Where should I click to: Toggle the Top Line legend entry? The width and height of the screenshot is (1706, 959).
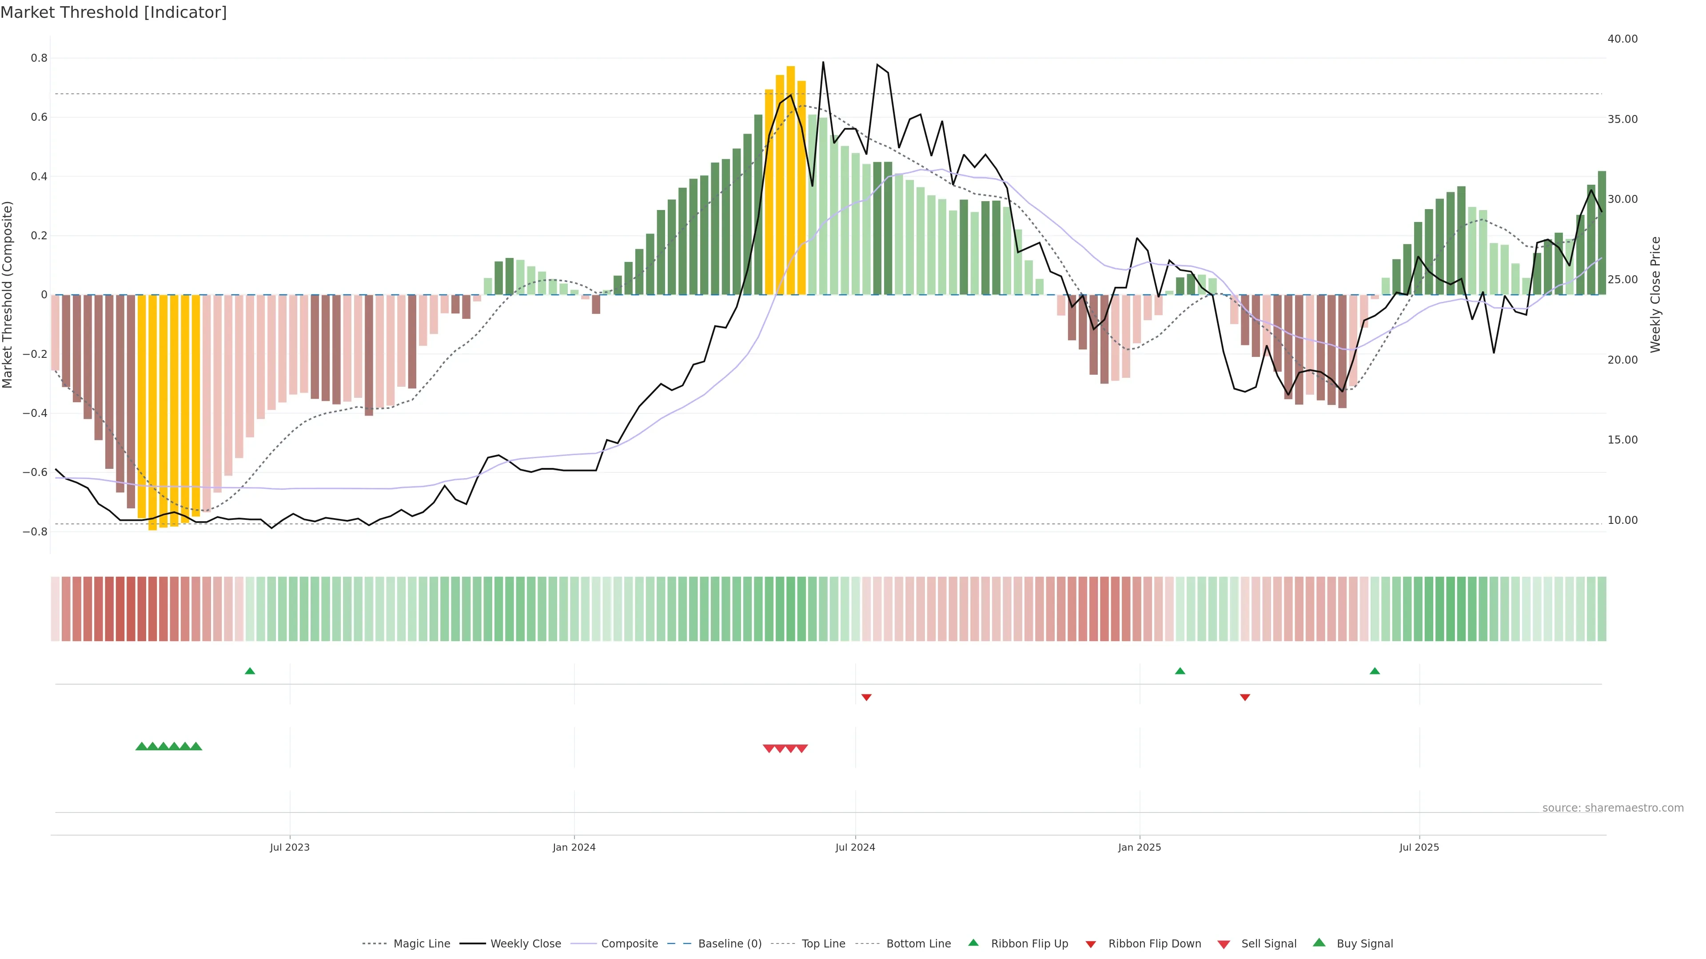tap(823, 944)
